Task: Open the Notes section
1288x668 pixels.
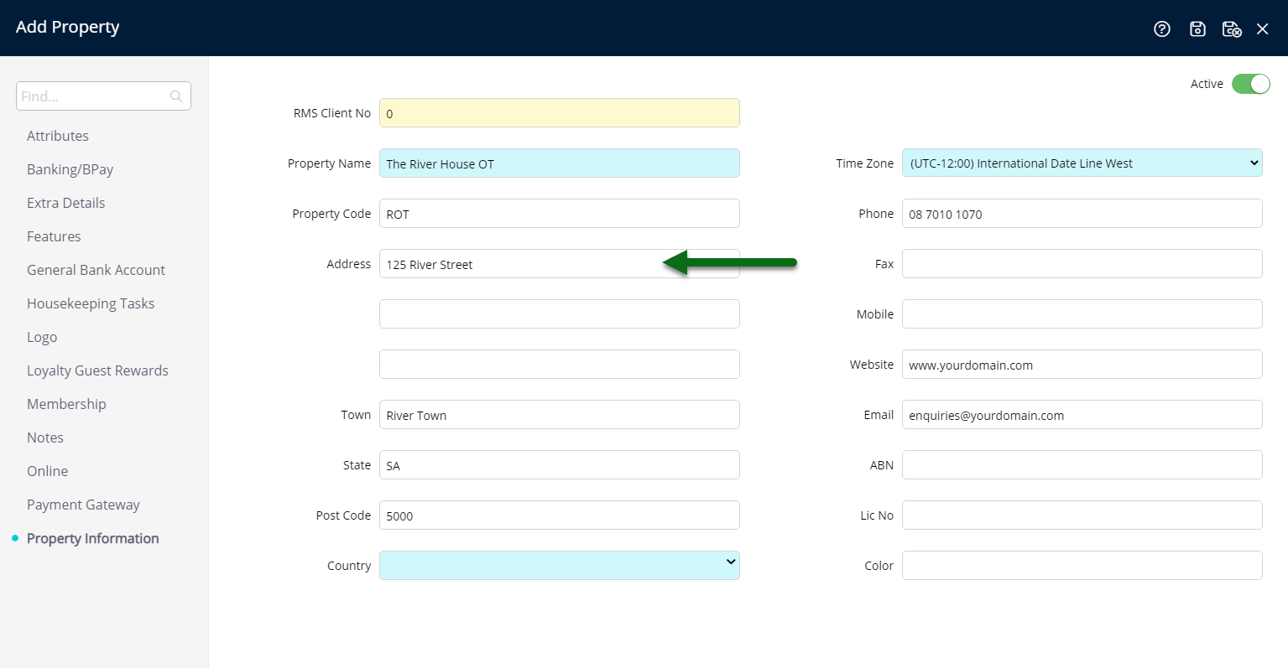Action: tap(44, 437)
